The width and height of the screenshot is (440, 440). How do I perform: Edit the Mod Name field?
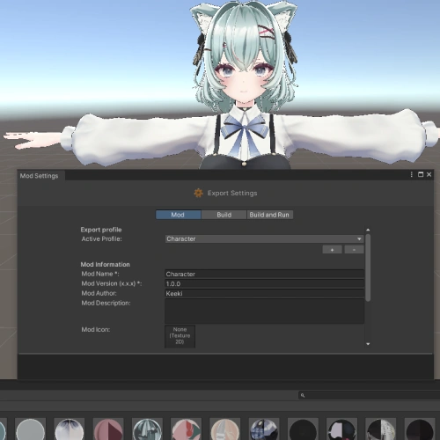pos(264,274)
